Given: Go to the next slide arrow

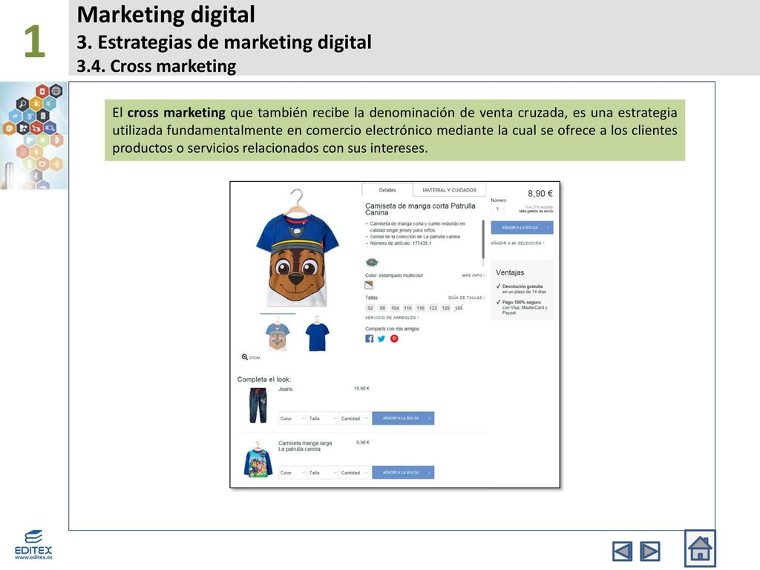Looking at the screenshot, I should 650,551.
